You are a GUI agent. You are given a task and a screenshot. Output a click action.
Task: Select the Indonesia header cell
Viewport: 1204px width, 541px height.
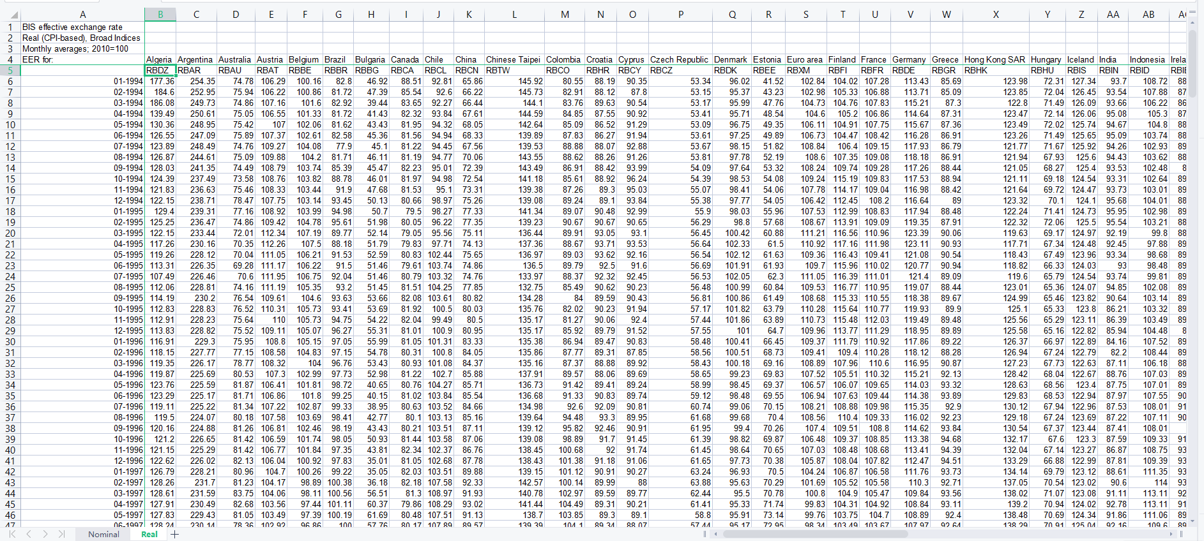point(1148,59)
